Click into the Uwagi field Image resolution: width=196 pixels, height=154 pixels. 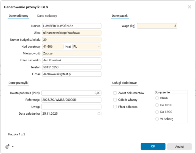(x=71, y=107)
